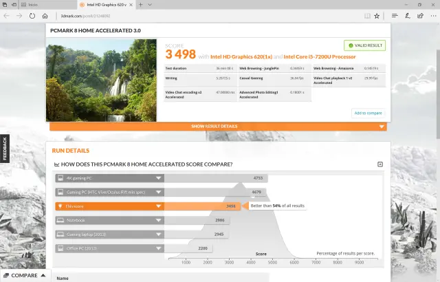Screen dimensions: 440x282
Task: Refresh the page with reload icon
Action: [32, 14]
